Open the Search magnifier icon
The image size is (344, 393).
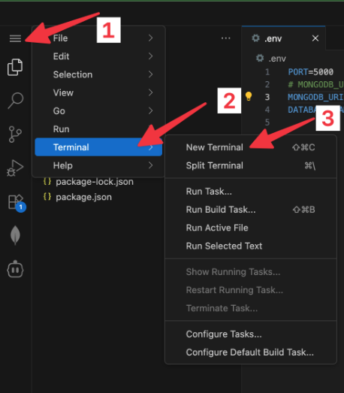tap(16, 101)
